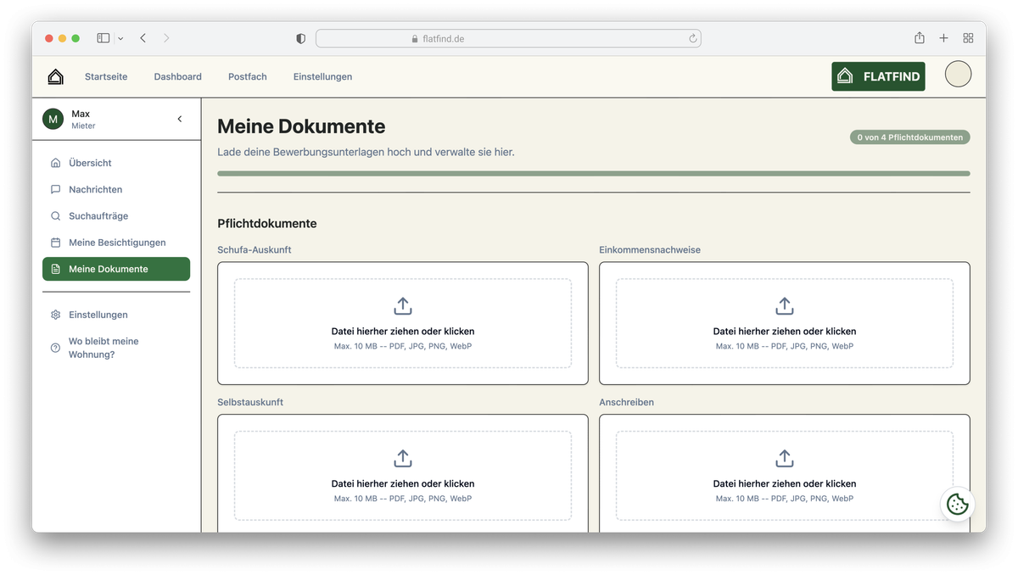Viewport: 1018px width, 575px height.
Task: Click the Max Mieter profile avatar
Action: point(53,119)
